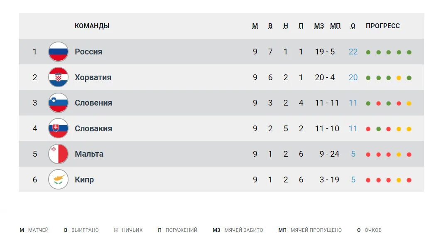Click the О points column header
Screen dimensions: 441x246
pos(353,26)
